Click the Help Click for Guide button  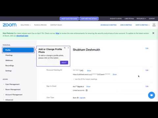(x=69, y=19)
